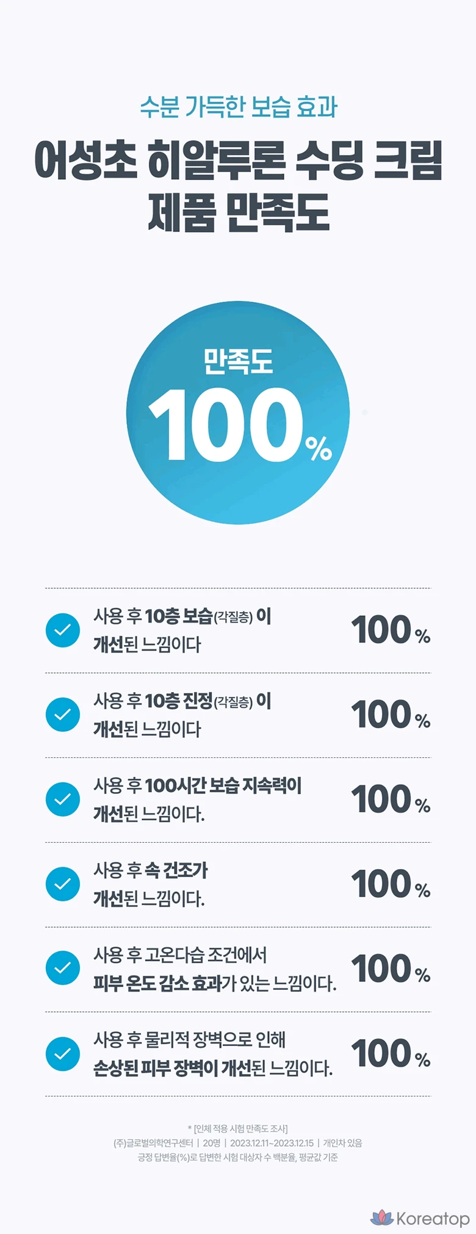Click the 어성초 히알루론 수딩 크림 heading
The image size is (476, 1234).
[238, 161]
